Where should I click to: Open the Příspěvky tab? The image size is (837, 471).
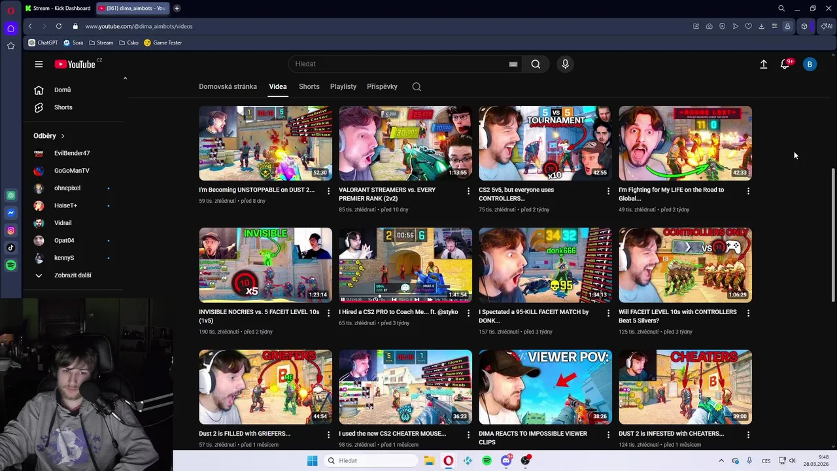click(382, 86)
